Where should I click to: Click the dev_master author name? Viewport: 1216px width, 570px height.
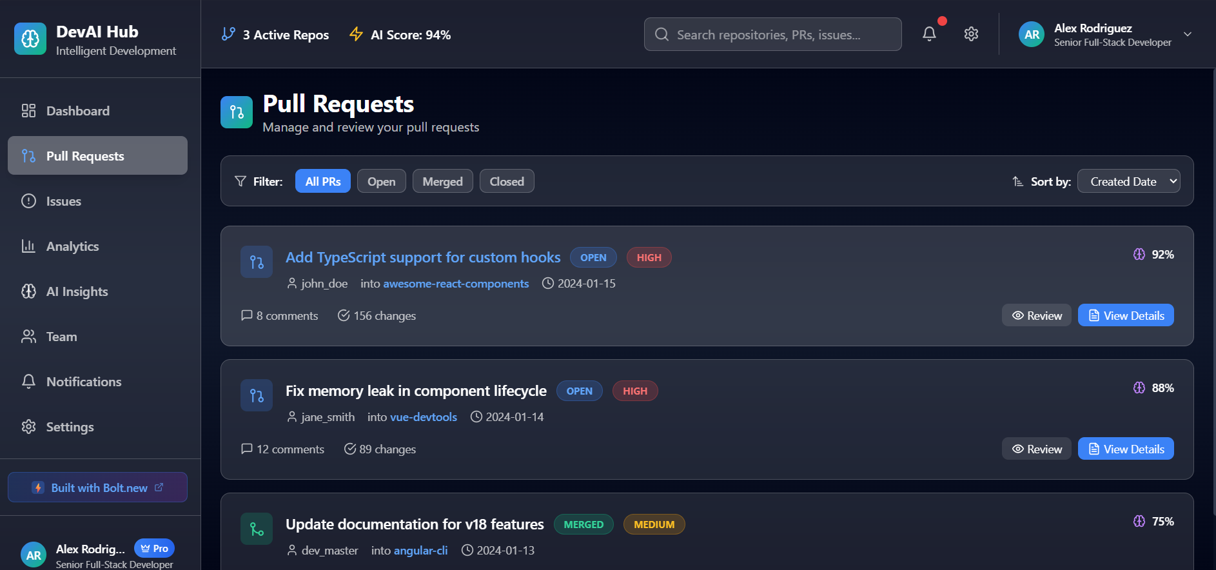(329, 551)
